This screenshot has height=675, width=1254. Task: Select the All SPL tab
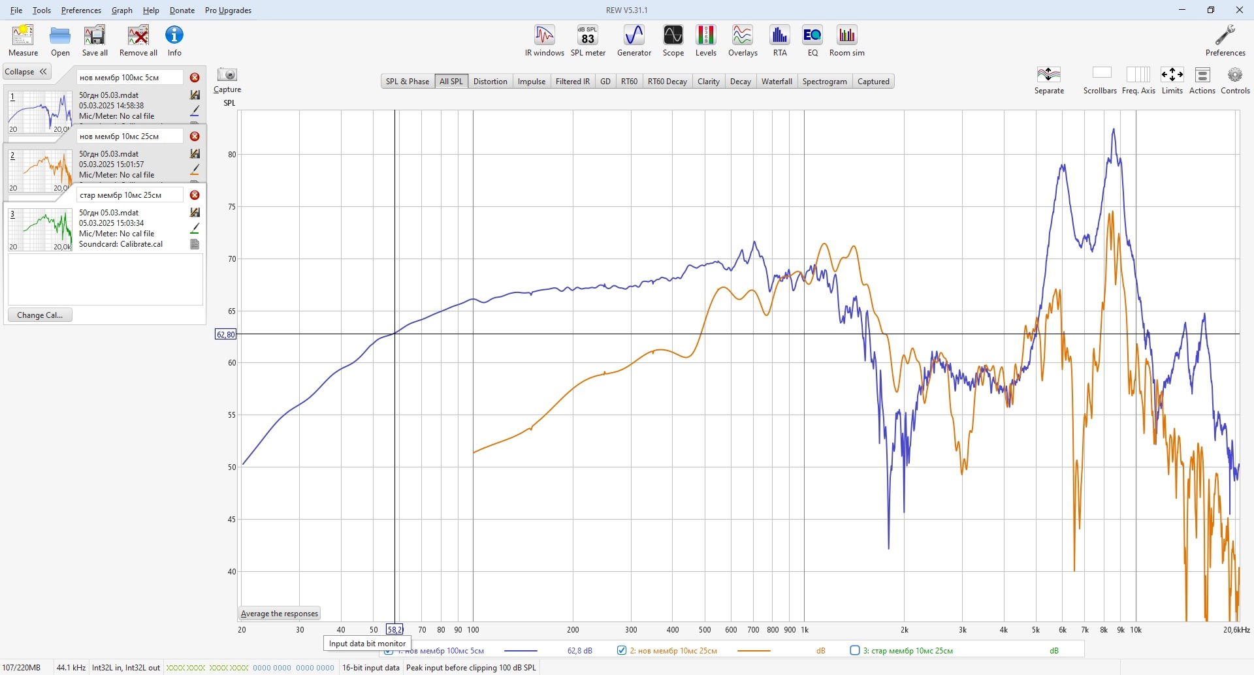pyautogui.click(x=451, y=82)
